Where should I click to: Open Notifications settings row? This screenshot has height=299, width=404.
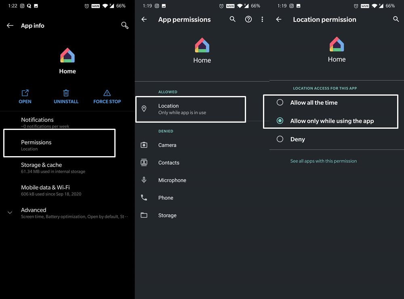[67, 123]
